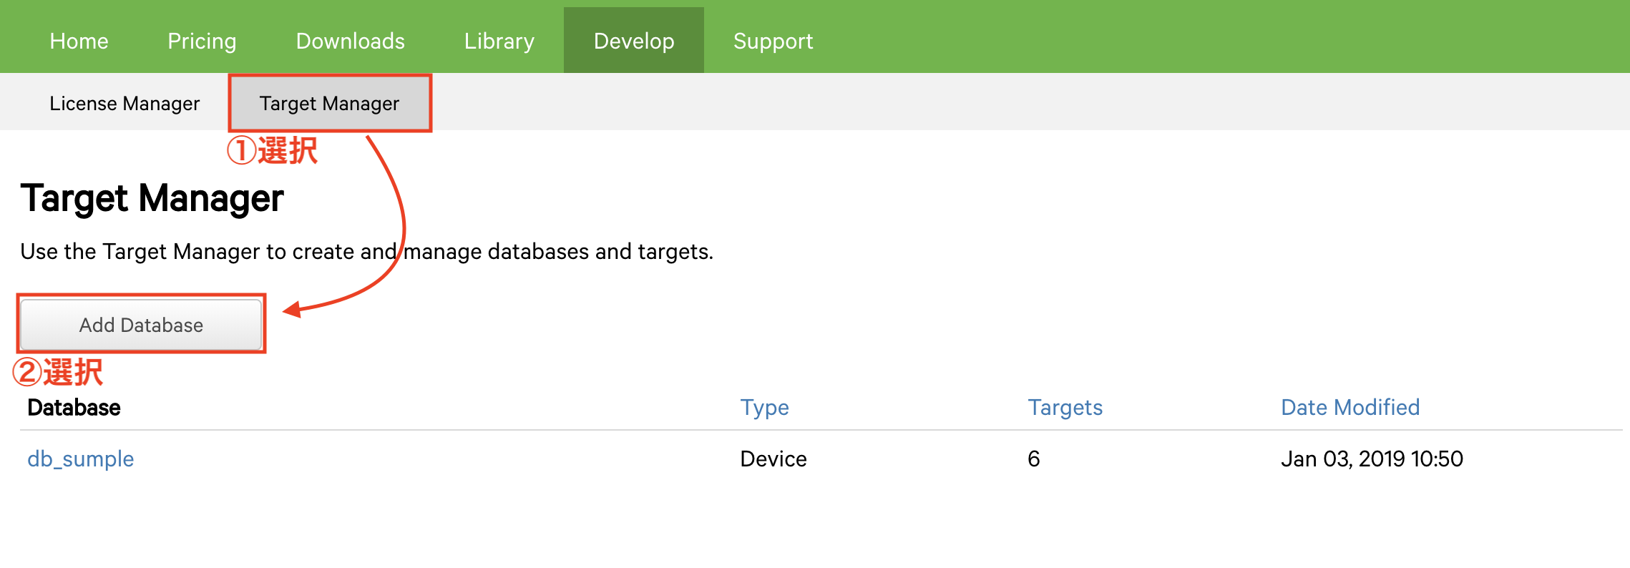This screenshot has height=568, width=1630.
Task: Click the Database column header
Action: coord(74,407)
